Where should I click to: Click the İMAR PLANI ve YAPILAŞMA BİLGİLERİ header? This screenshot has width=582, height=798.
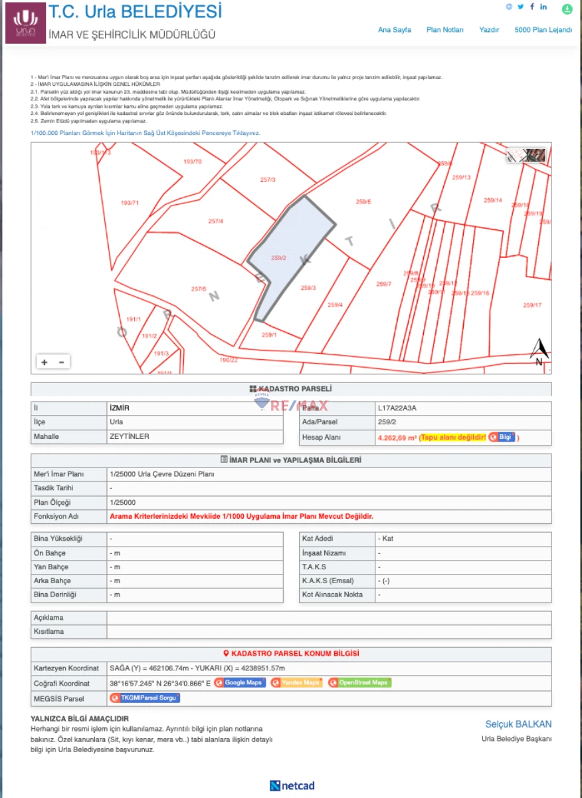(291, 460)
